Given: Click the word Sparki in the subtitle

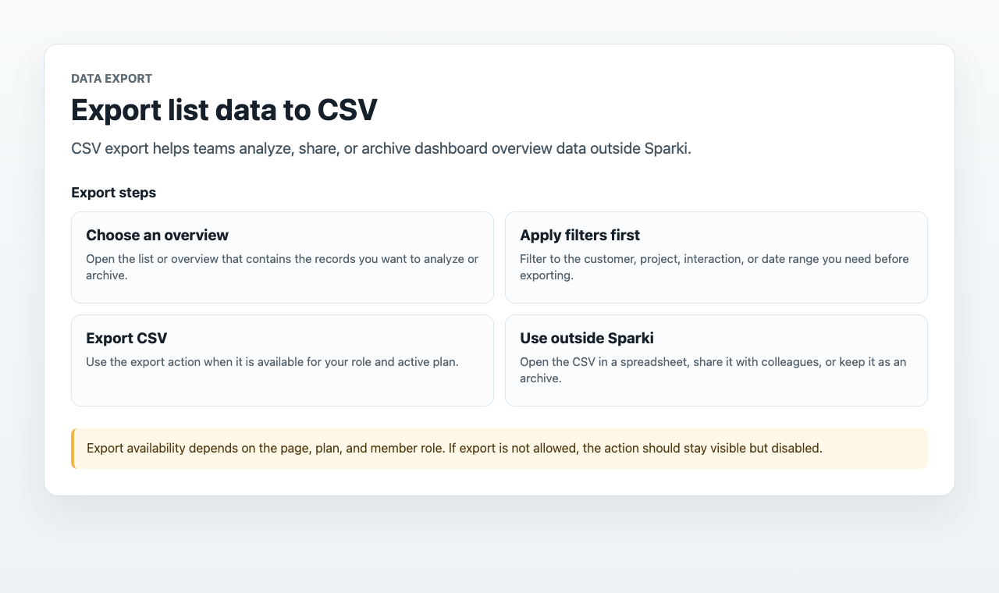Looking at the screenshot, I should (667, 148).
